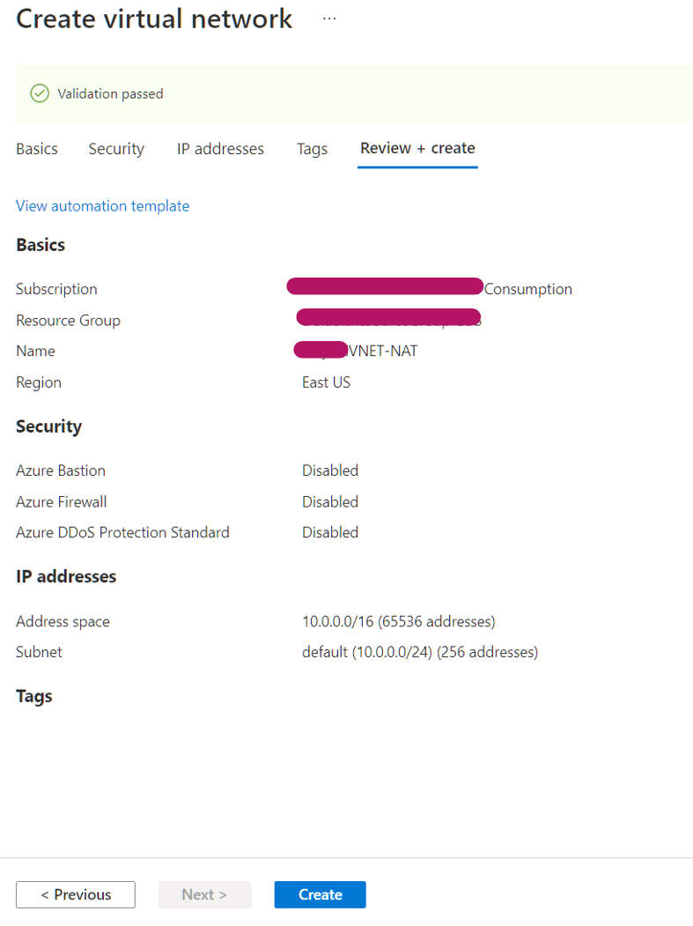Click the Create button
The width and height of the screenshot is (693, 926).
(x=320, y=894)
